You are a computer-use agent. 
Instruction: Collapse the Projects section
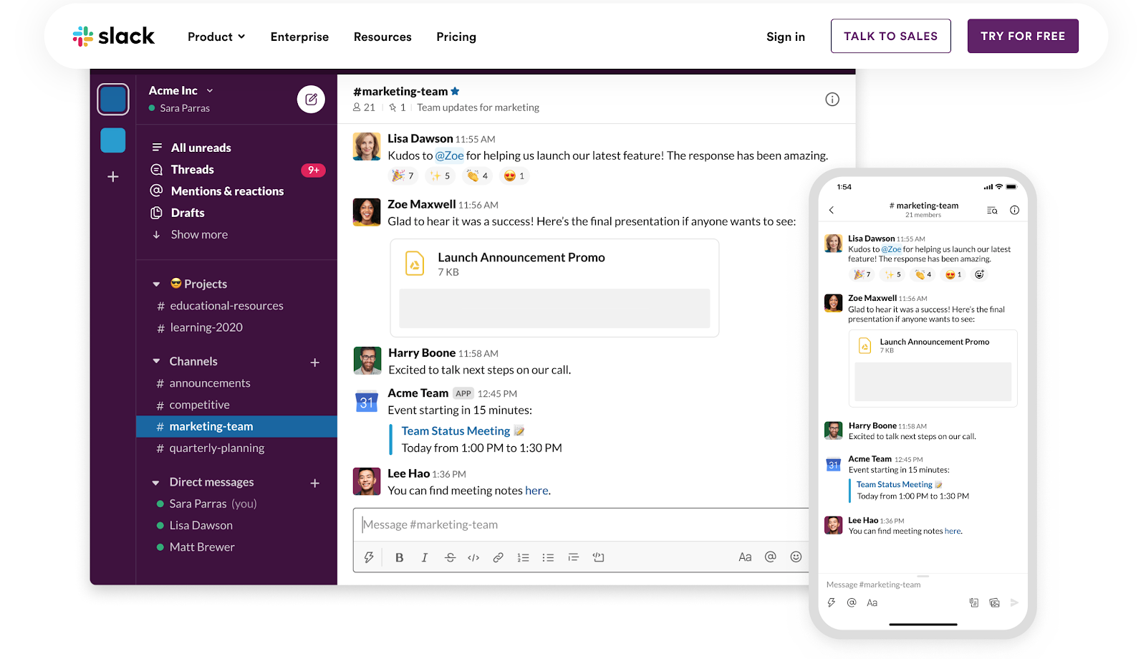click(156, 284)
